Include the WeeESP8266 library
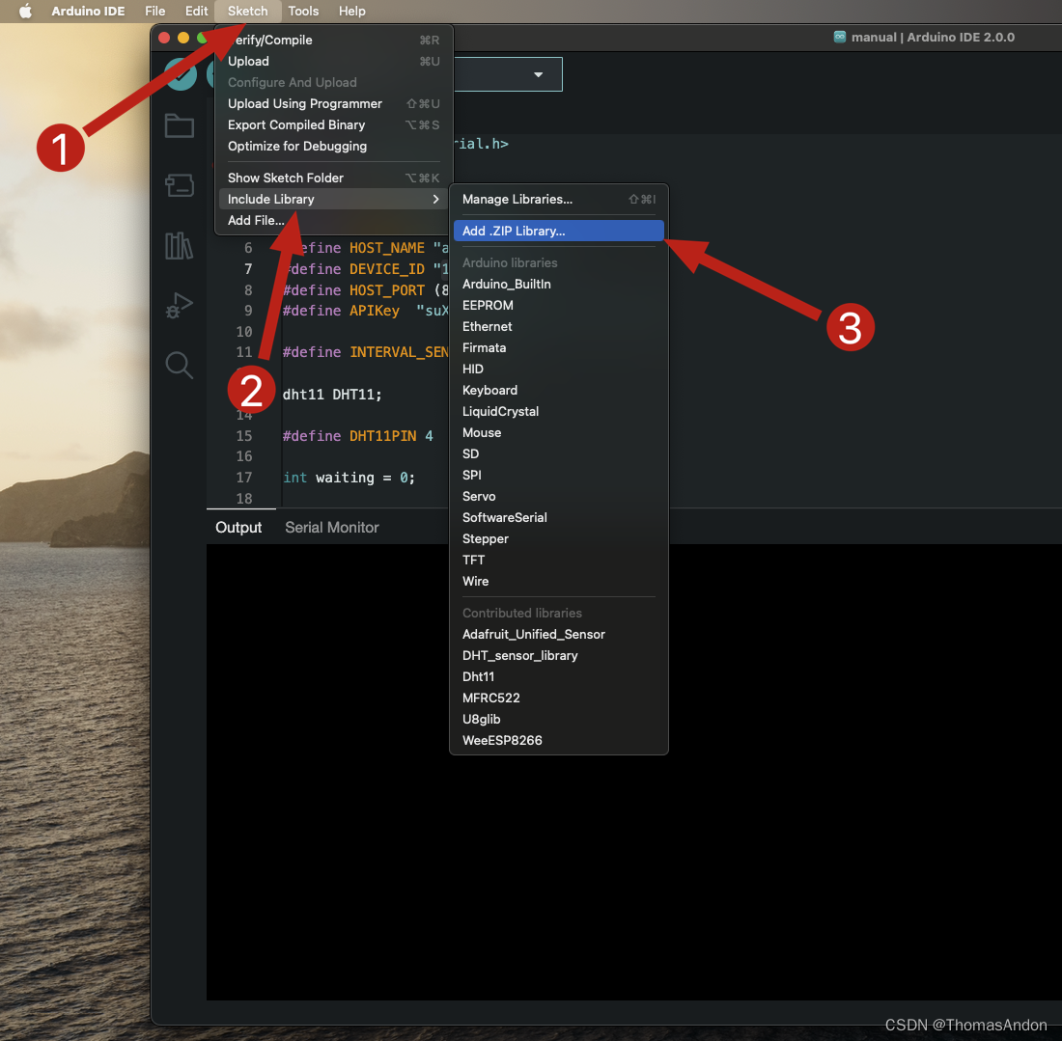 [559, 741]
